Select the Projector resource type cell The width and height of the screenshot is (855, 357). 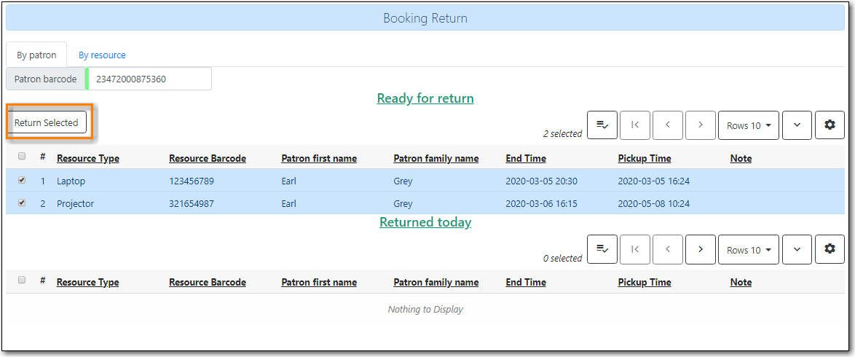click(x=75, y=203)
